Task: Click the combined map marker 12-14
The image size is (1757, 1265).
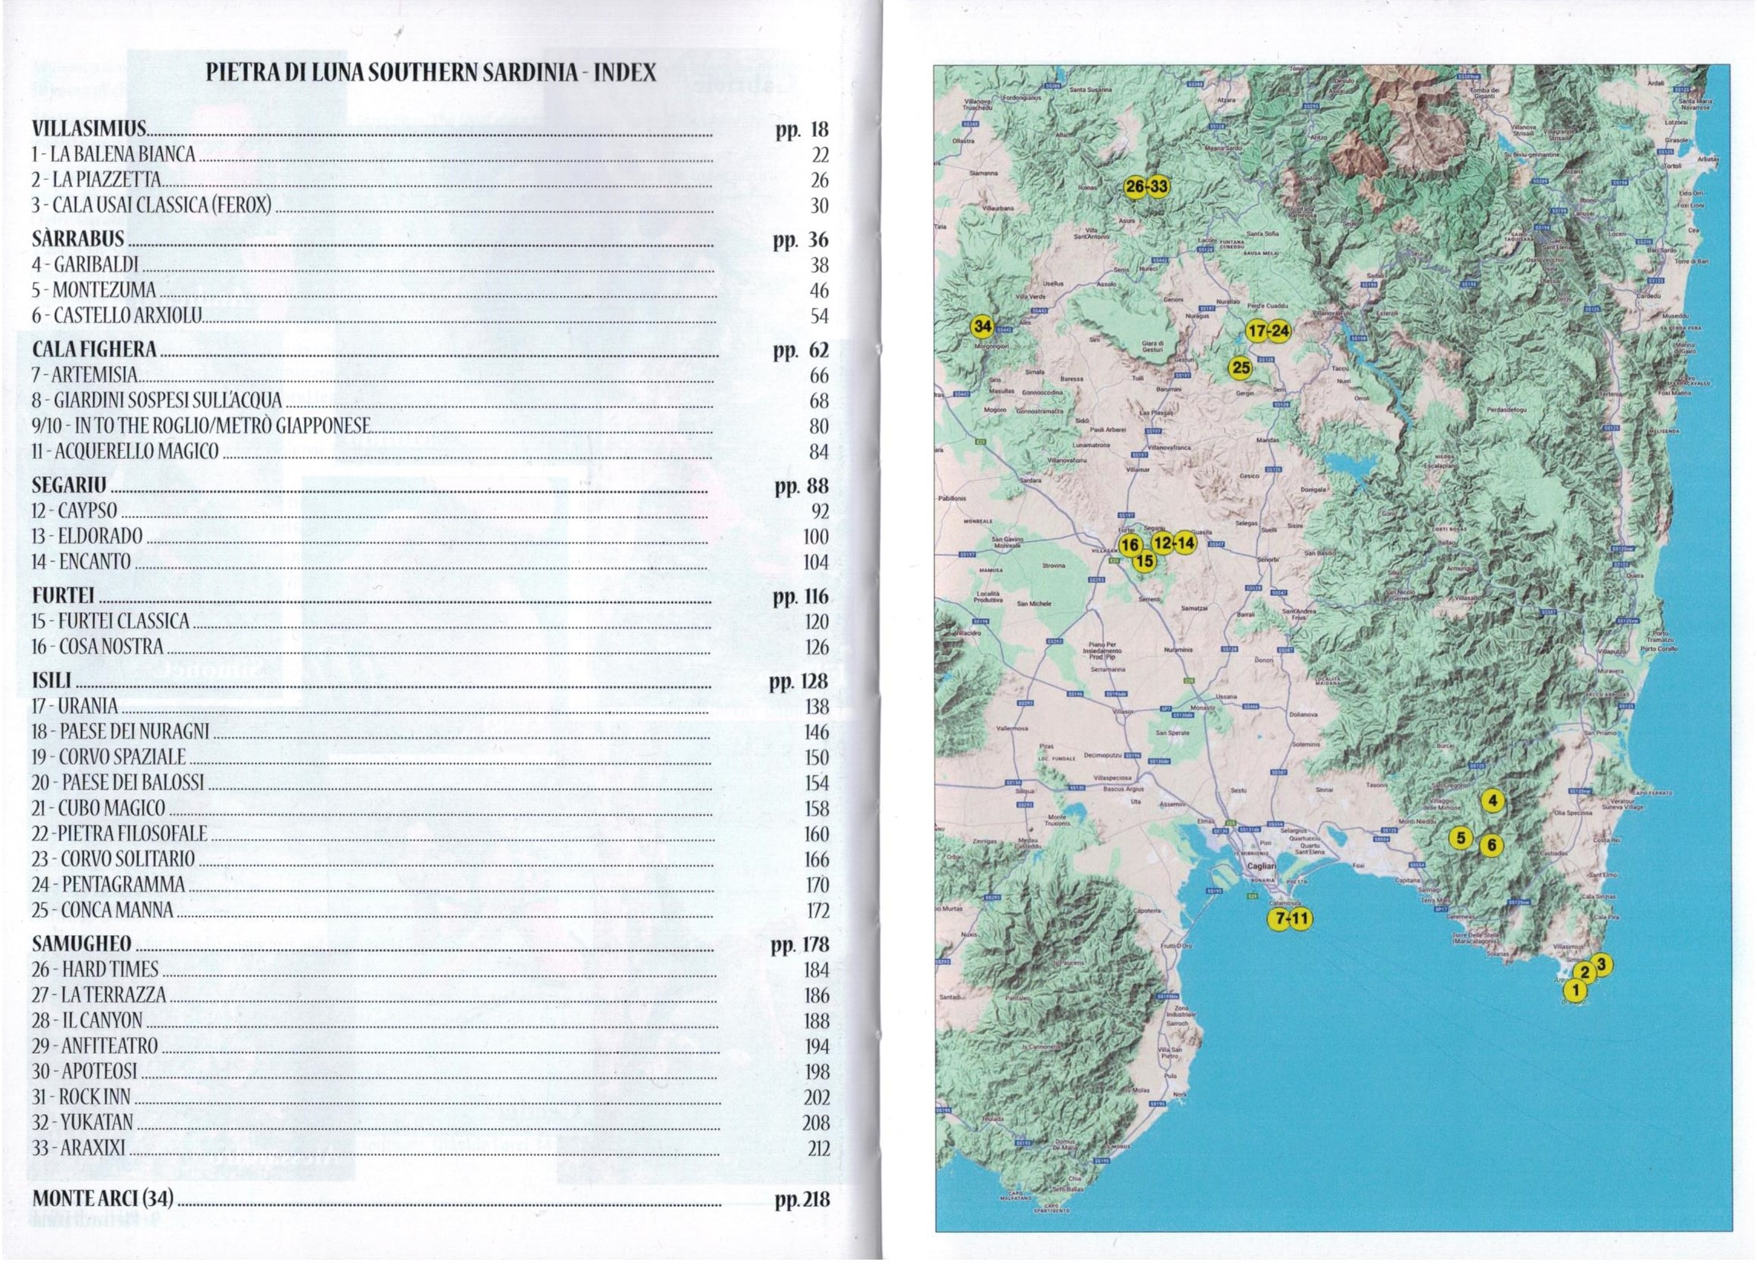Action: click(x=1173, y=543)
